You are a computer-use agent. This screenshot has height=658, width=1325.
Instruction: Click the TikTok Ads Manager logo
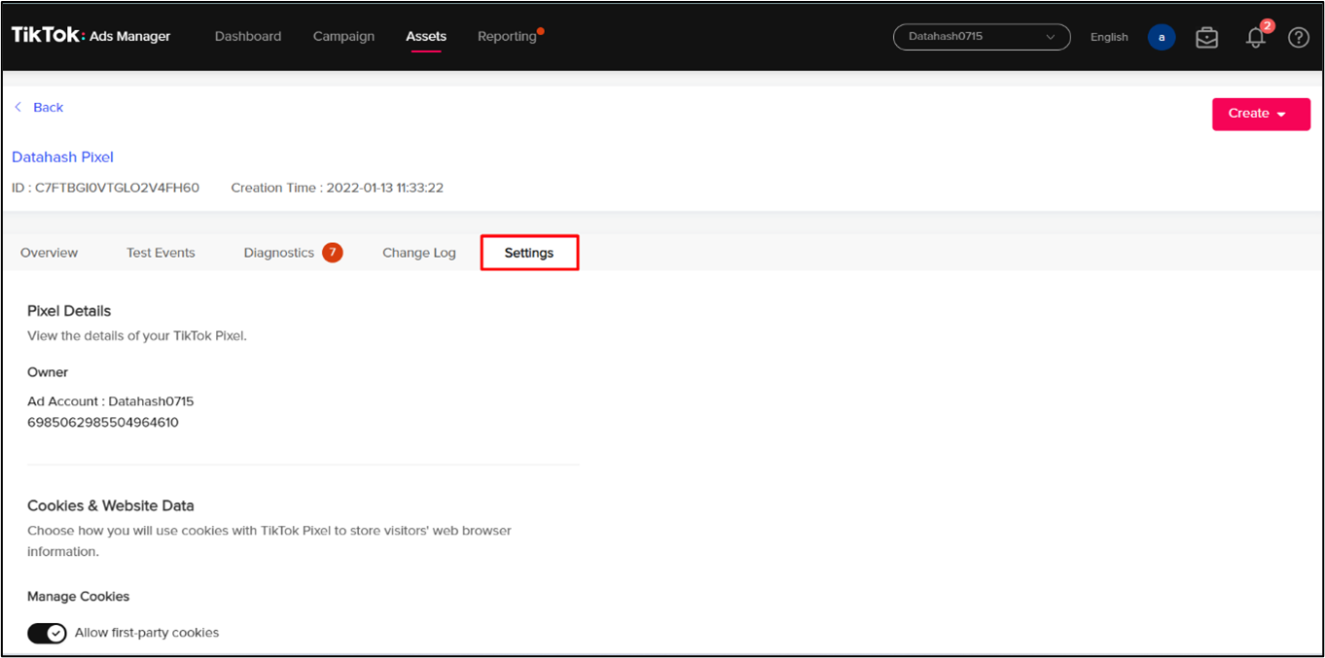point(90,36)
